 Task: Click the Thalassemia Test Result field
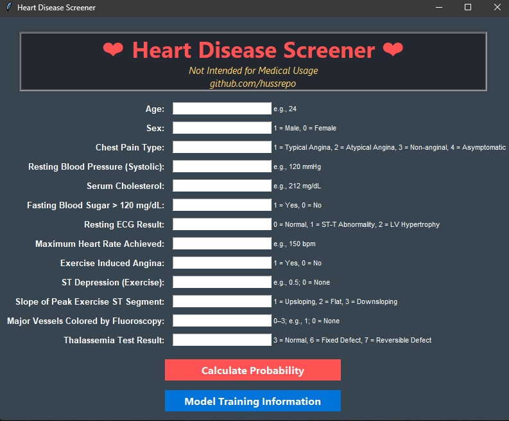tap(222, 340)
